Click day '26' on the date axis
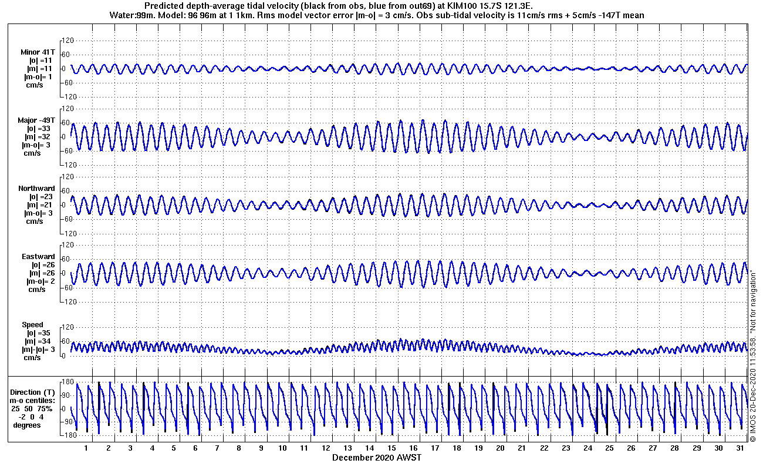 [631, 448]
